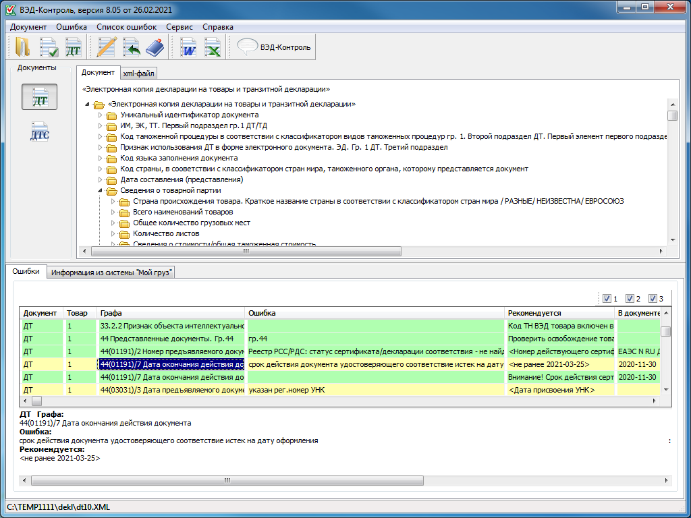Switch to the xml-файл tab
691x518 pixels.
[138, 74]
